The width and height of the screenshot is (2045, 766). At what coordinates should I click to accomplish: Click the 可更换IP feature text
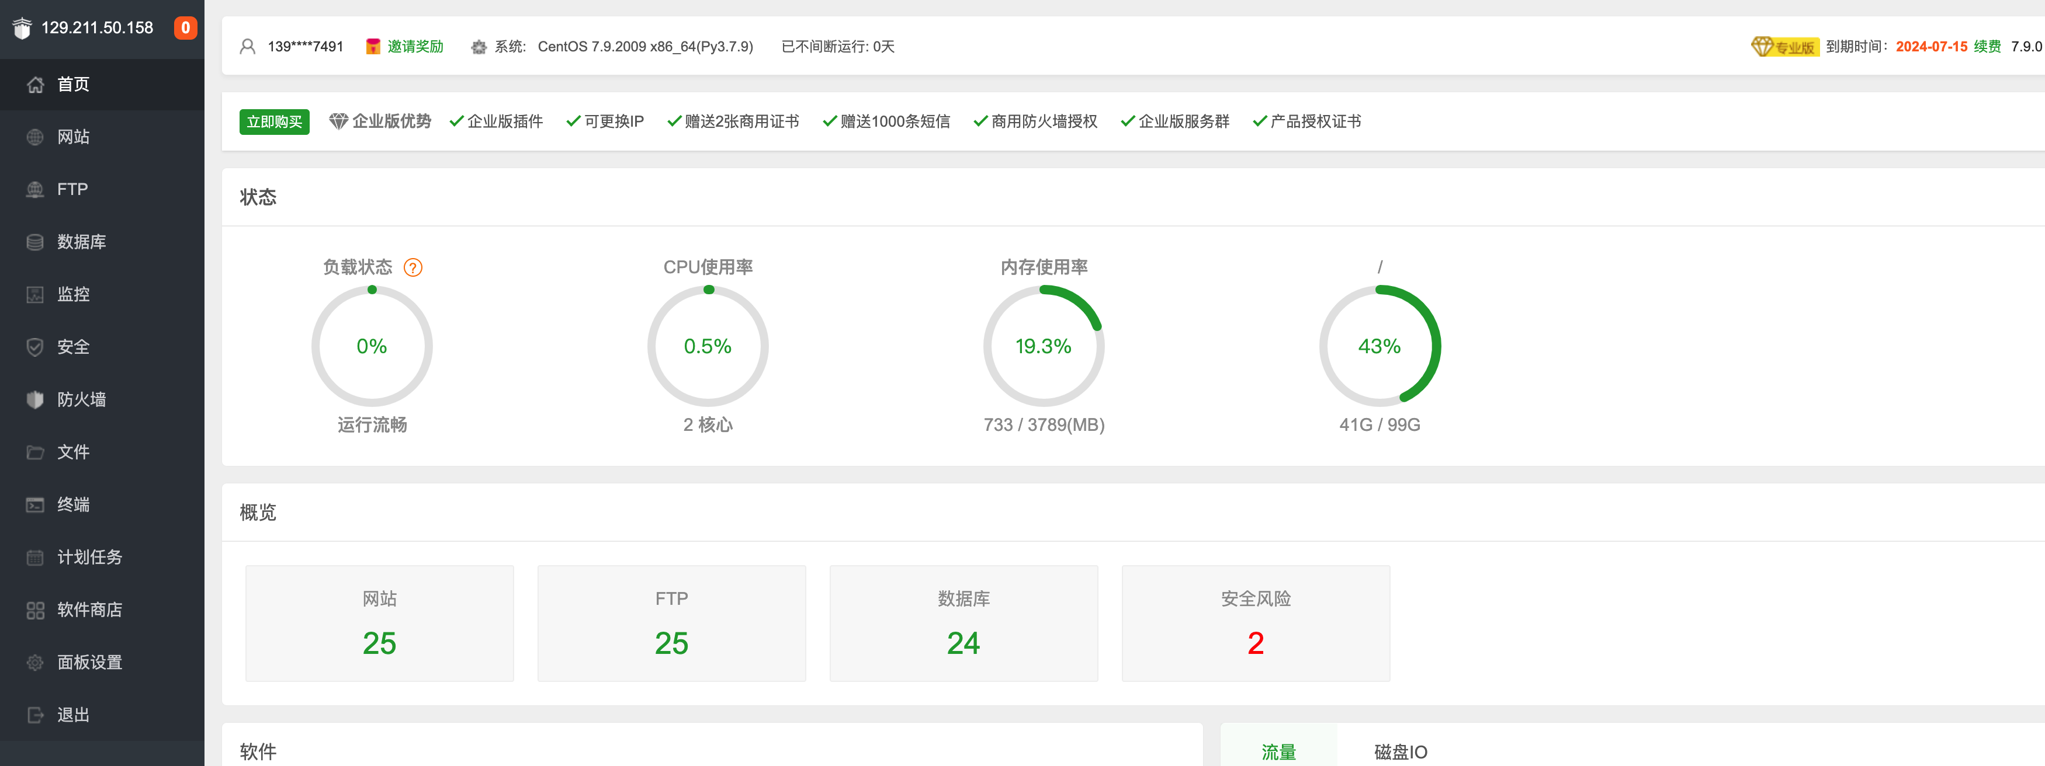615,121
